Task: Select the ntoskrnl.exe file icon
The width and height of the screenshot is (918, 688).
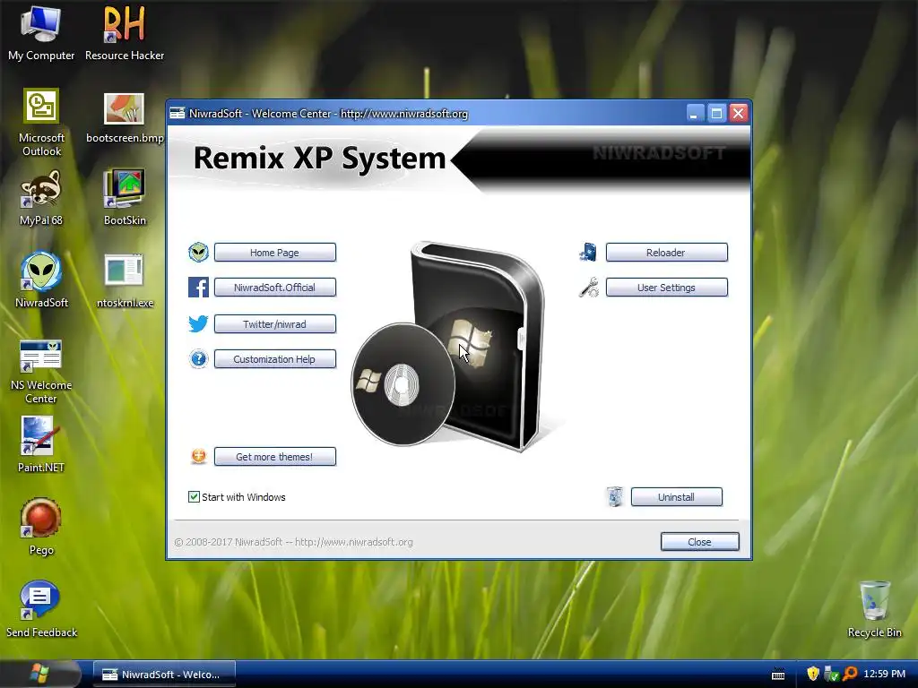Action: click(124, 280)
